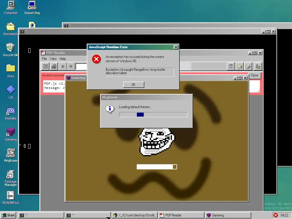
Task: Click the info bubble icon in MsgRoom dialog
Action: (110, 109)
